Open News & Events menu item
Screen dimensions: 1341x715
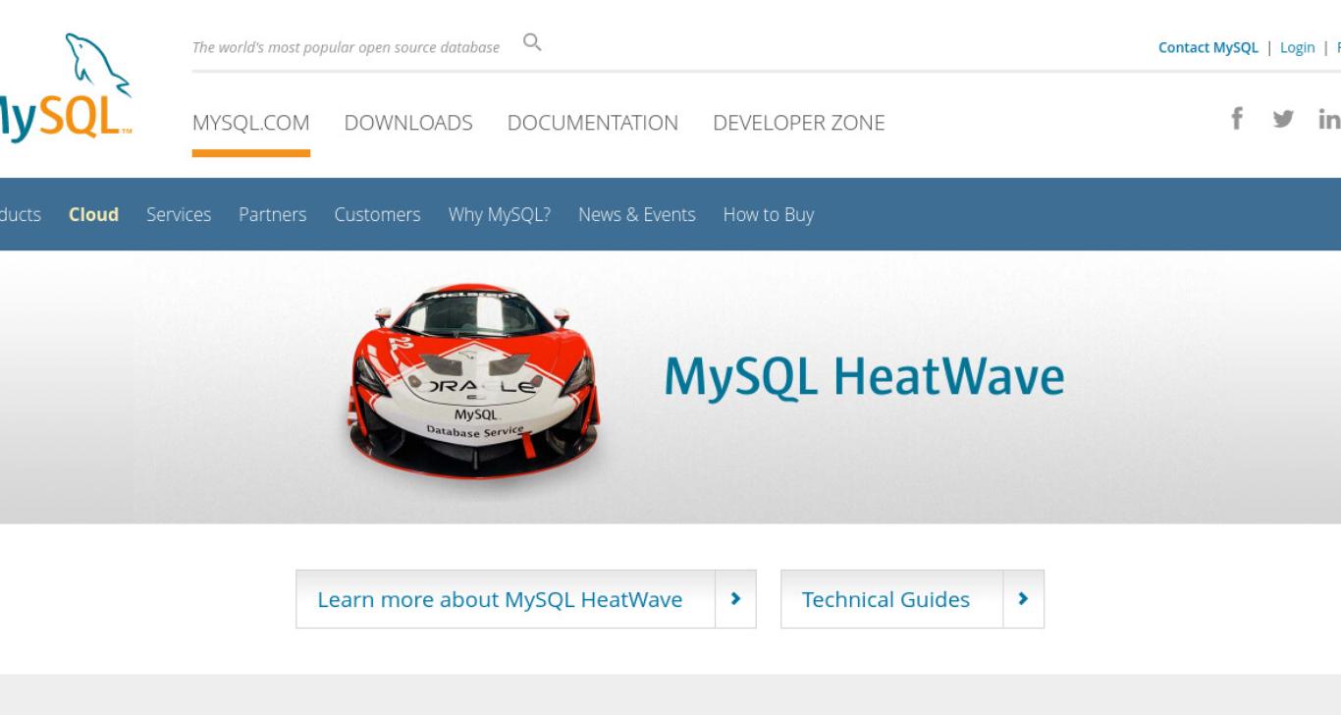pos(637,214)
